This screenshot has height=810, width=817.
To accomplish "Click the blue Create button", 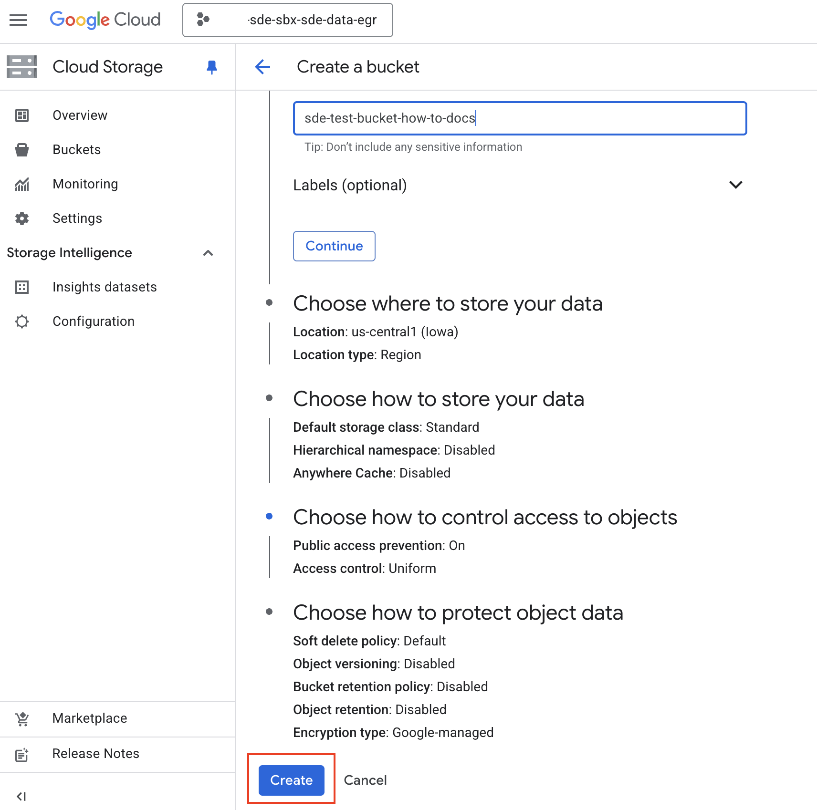I will click(291, 780).
